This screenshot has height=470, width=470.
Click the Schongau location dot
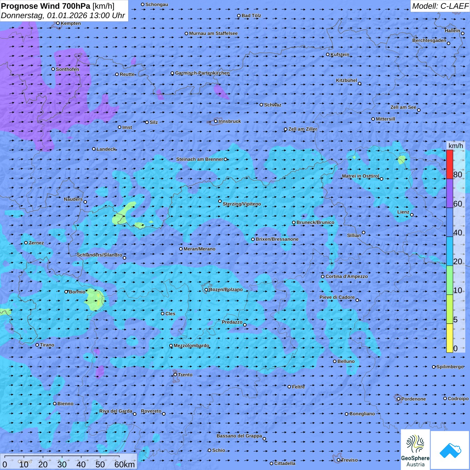pyautogui.click(x=143, y=4)
